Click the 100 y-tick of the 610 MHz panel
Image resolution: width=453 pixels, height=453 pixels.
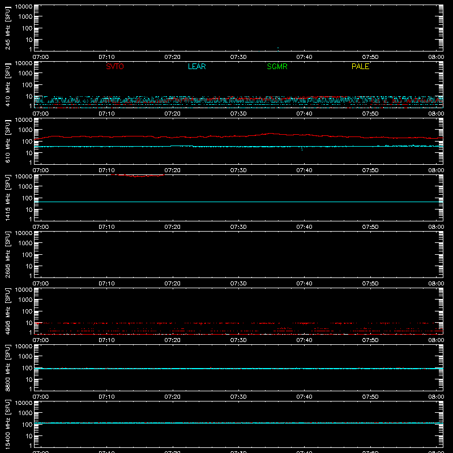pos(27,142)
